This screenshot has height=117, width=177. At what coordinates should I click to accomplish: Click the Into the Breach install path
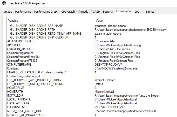[x=127, y=96]
